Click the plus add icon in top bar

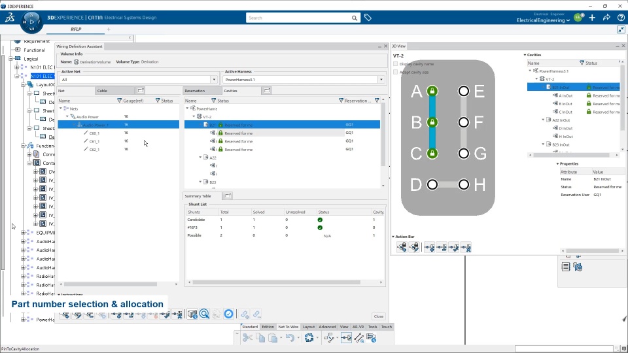[592, 18]
